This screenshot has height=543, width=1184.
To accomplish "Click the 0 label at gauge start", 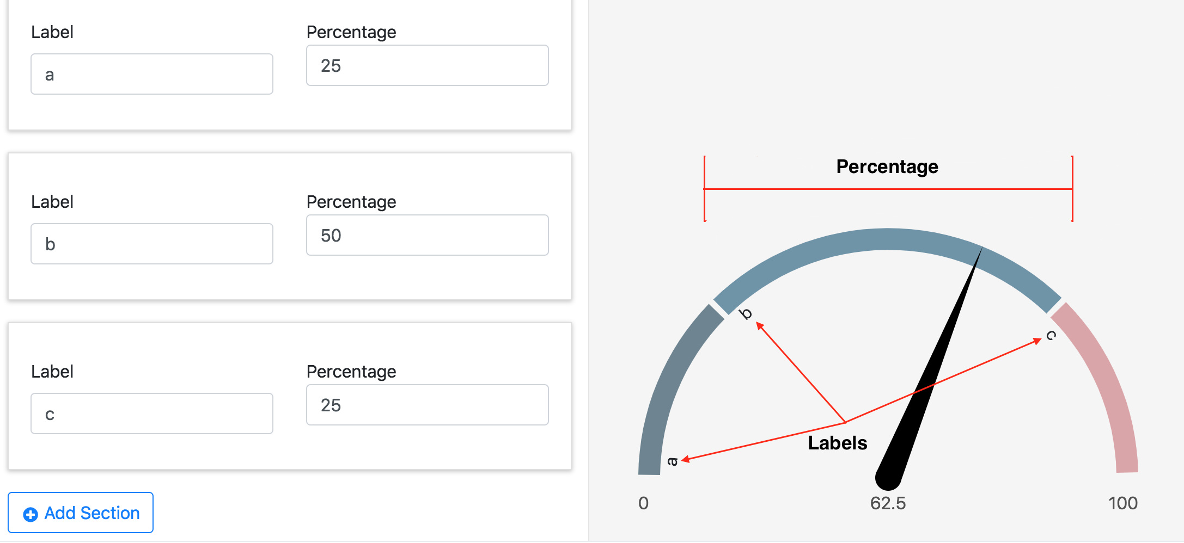I will click(643, 503).
